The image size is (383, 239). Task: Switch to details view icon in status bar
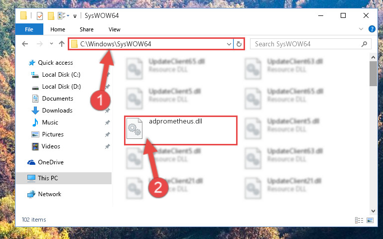tap(359, 221)
